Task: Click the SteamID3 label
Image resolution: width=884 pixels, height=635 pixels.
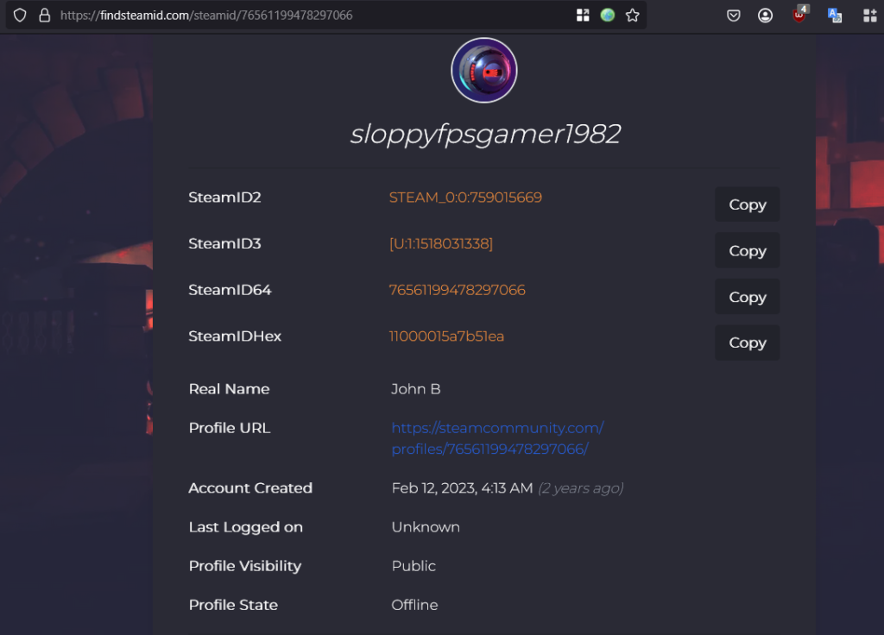Action: click(x=224, y=244)
